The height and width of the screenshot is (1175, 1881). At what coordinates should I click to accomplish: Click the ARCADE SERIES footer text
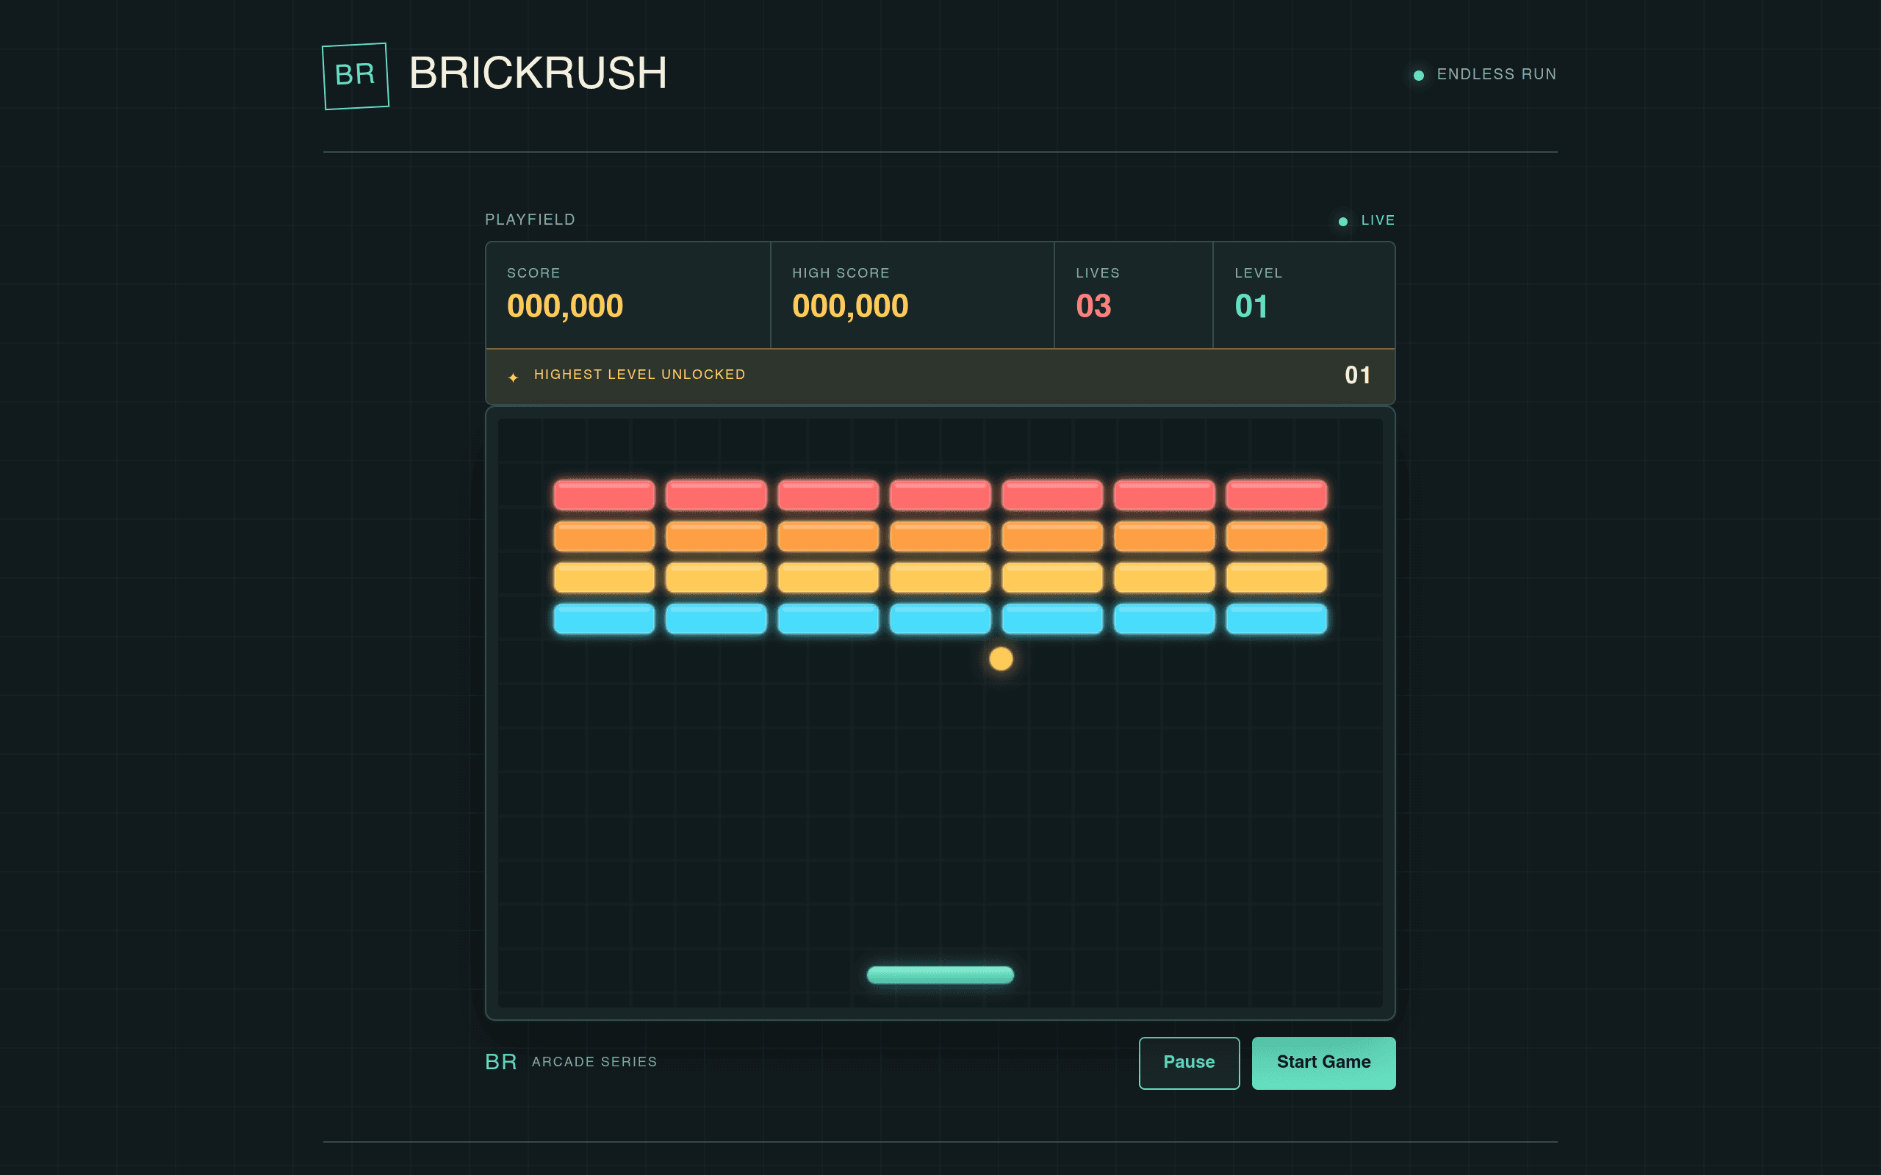594,1063
